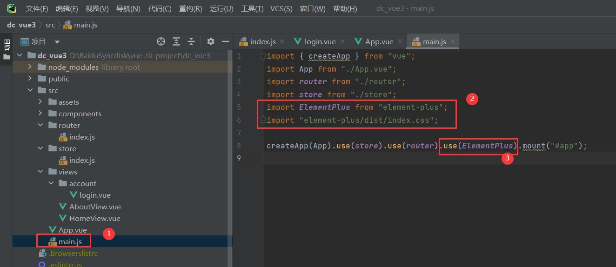Collapse the dc_vue3 project root
This screenshot has height=267, width=616.
coord(20,55)
